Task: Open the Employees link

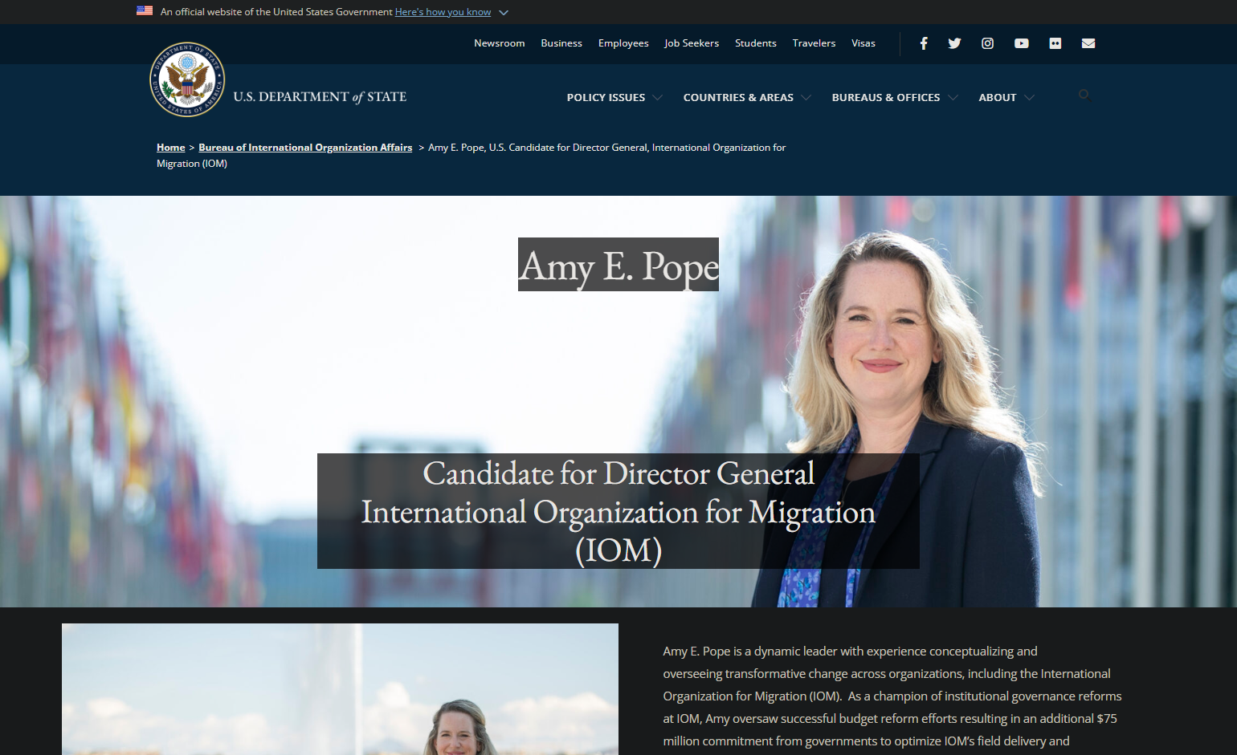Action: pyautogui.click(x=623, y=43)
